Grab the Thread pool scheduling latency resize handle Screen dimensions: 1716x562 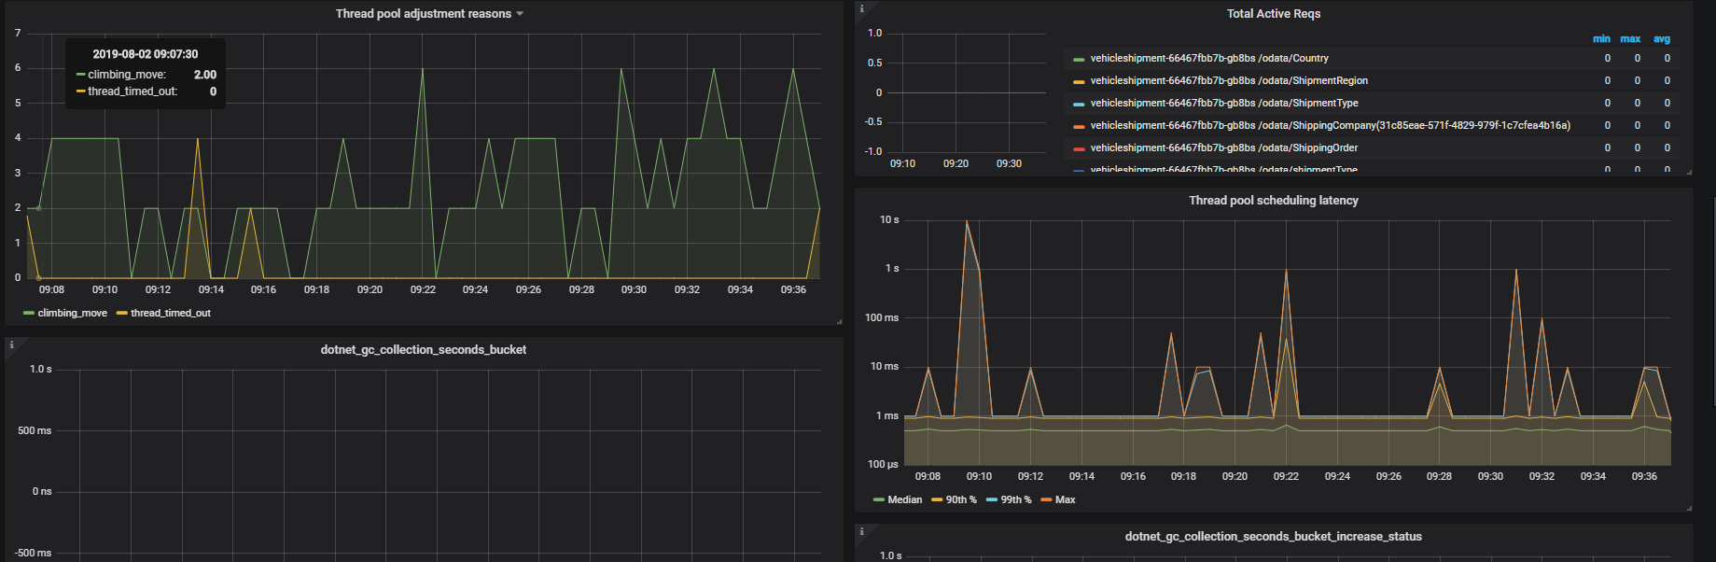pyautogui.click(x=1689, y=508)
